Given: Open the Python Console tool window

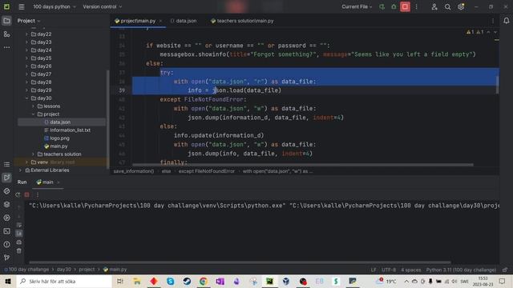Looking at the screenshot, I should coord(6,191).
